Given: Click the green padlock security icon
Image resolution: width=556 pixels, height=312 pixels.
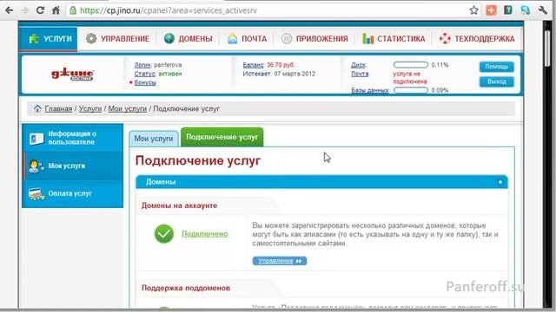Looking at the screenshot, I should [73, 10].
